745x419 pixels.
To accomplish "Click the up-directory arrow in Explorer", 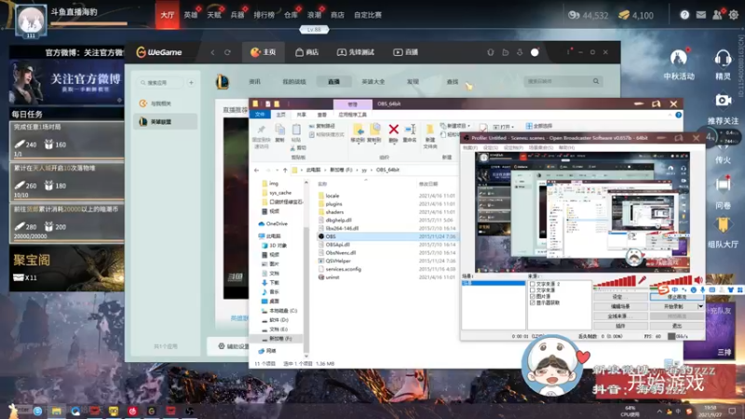I will tap(285, 170).
